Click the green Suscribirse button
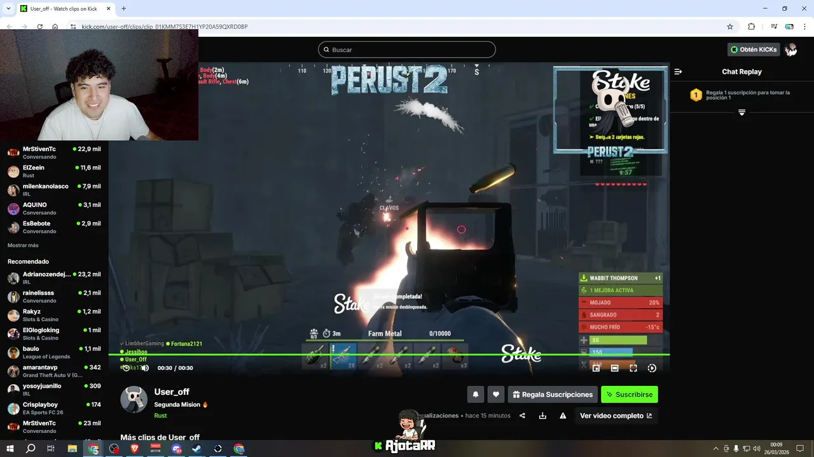 (630, 394)
